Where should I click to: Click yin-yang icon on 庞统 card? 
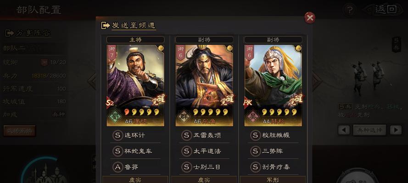coord(161,48)
